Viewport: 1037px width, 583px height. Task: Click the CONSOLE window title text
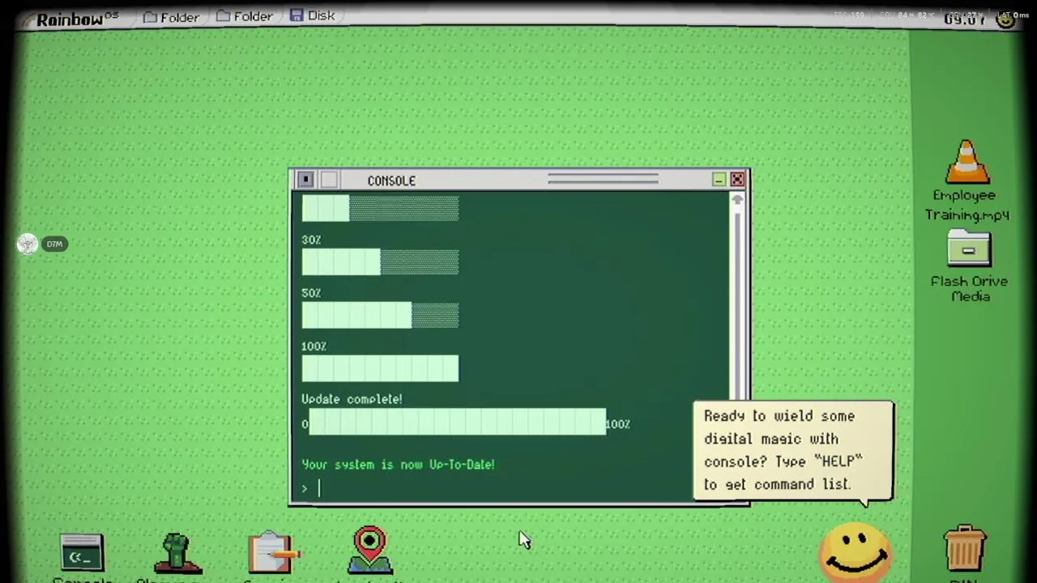click(x=391, y=181)
